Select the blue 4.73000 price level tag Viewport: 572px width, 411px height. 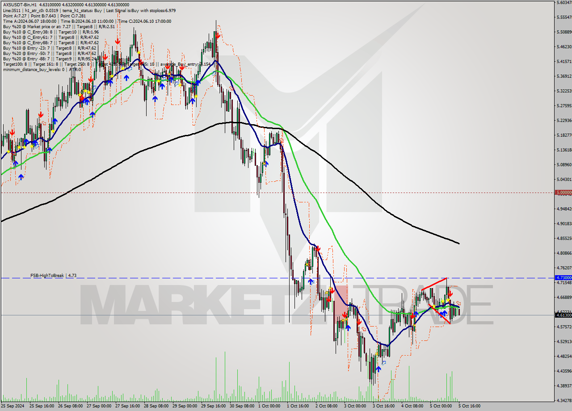pyautogui.click(x=563, y=278)
